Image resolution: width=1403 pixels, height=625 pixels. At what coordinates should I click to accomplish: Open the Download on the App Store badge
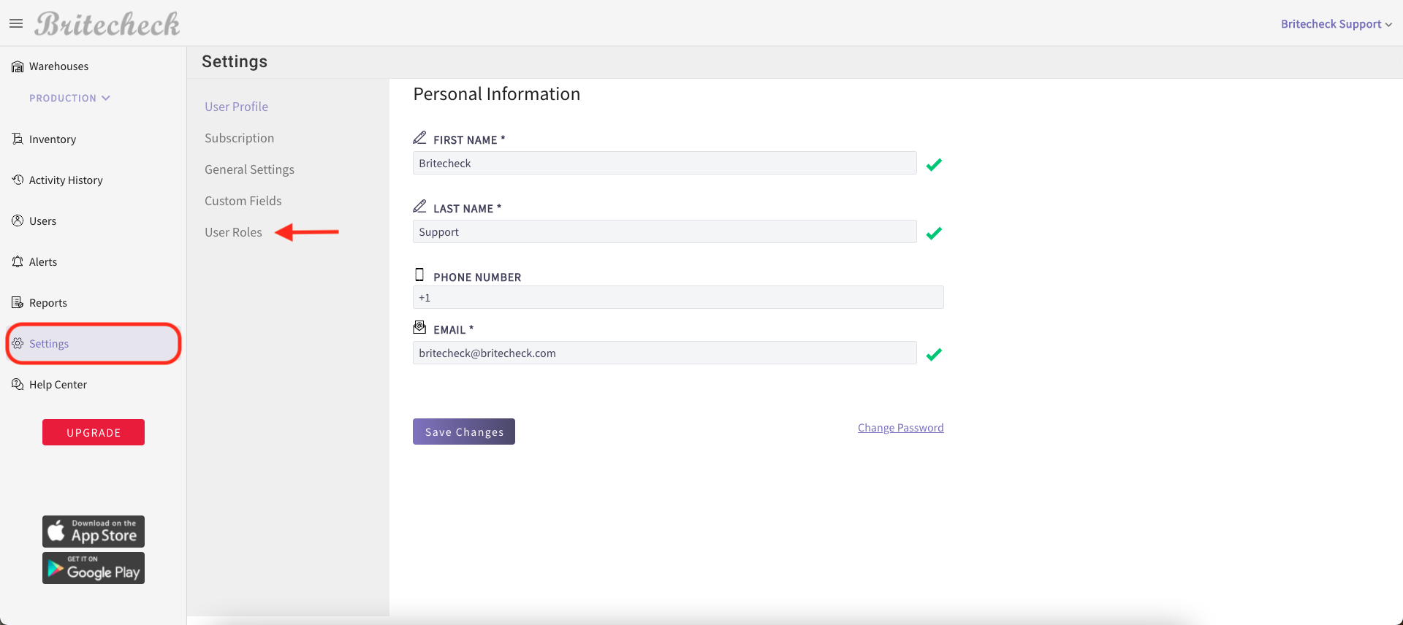pyautogui.click(x=94, y=532)
